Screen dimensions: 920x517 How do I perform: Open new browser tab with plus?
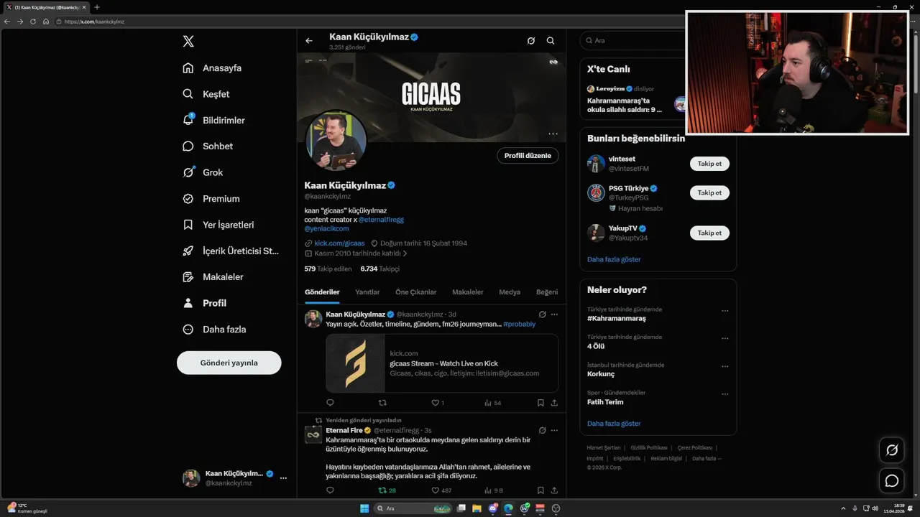tap(97, 7)
